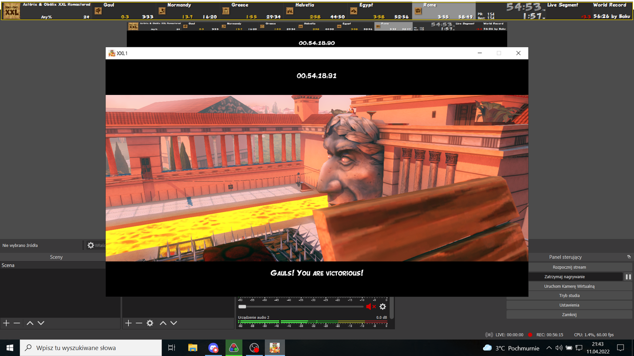634x356 pixels.
Task: Select the Gaul split icon
Action: click(98, 11)
